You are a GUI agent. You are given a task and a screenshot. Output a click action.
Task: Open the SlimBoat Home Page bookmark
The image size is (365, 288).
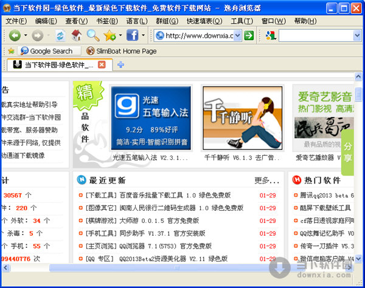[x=121, y=50]
